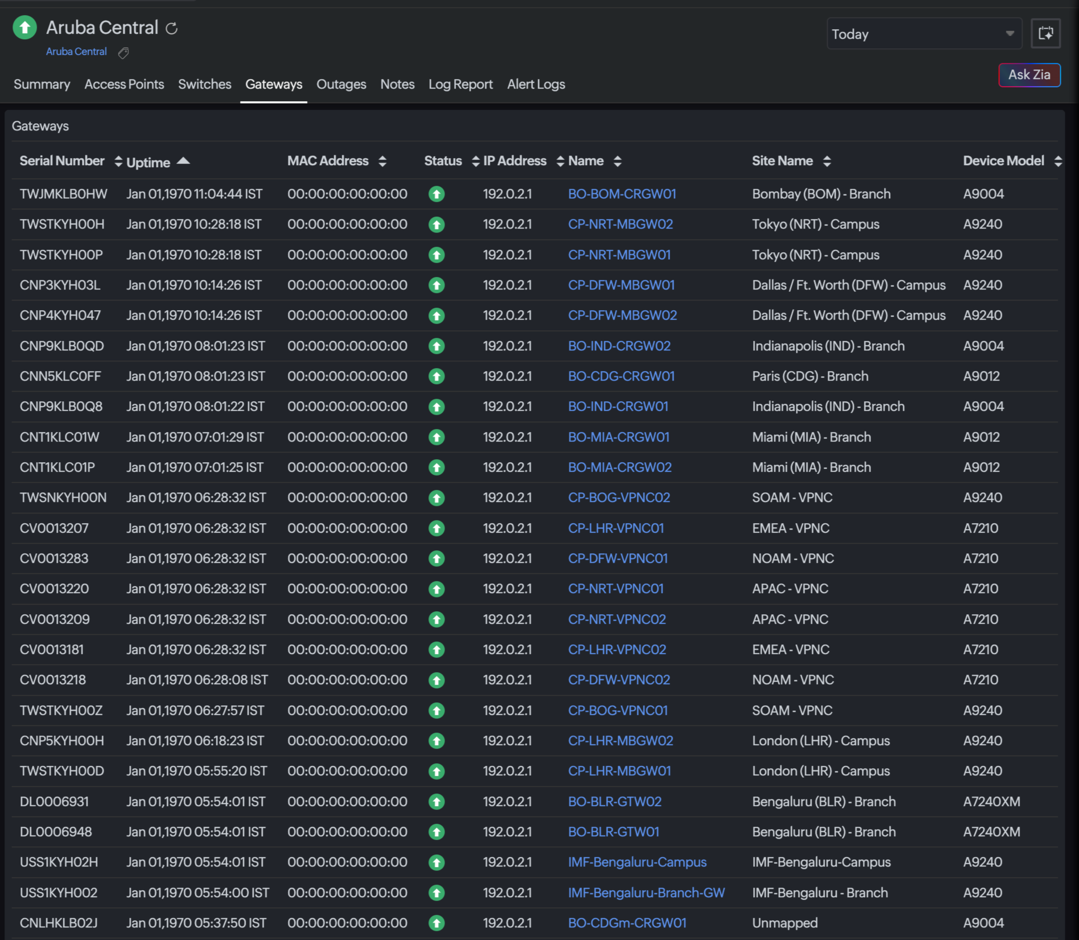
Task: Open the Alert Logs tab
Action: point(536,85)
